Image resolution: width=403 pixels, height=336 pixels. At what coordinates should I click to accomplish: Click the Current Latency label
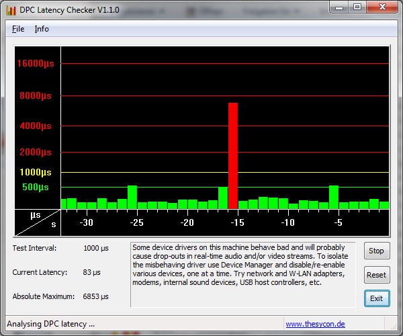tap(40, 272)
